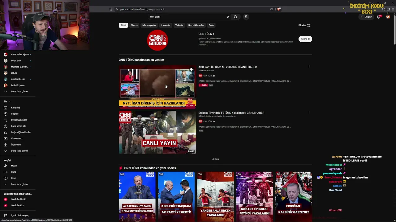The width and height of the screenshot is (396, 222).
Task: Unmute the ABD İran'ı video preview
Action: [x=192, y=70]
